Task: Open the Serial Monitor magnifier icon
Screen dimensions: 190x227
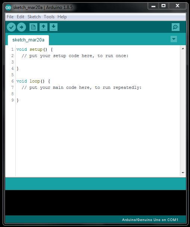Action: [175, 27]
